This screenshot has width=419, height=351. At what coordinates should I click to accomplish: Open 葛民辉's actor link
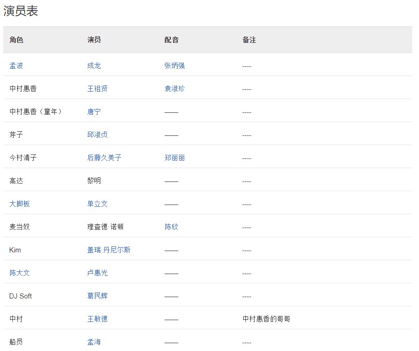point(98,296)
